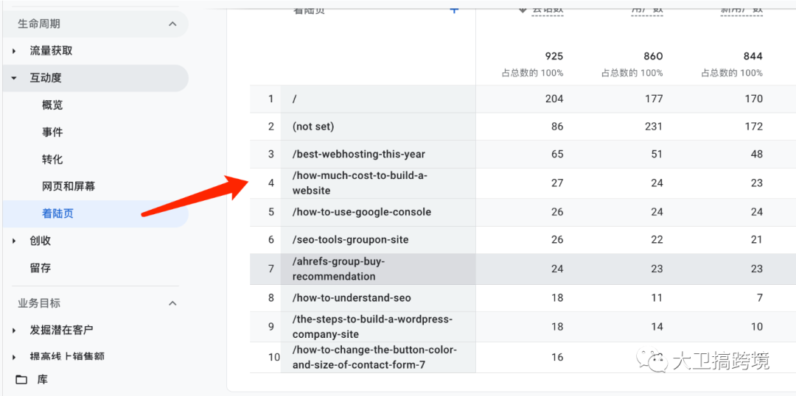Select 网页和屏幕 in the sidebar
The image size is (796, 396).
[69, 187]
